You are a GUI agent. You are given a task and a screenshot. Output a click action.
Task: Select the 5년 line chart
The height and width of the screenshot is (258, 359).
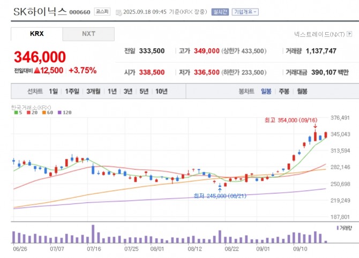point(144,92)
